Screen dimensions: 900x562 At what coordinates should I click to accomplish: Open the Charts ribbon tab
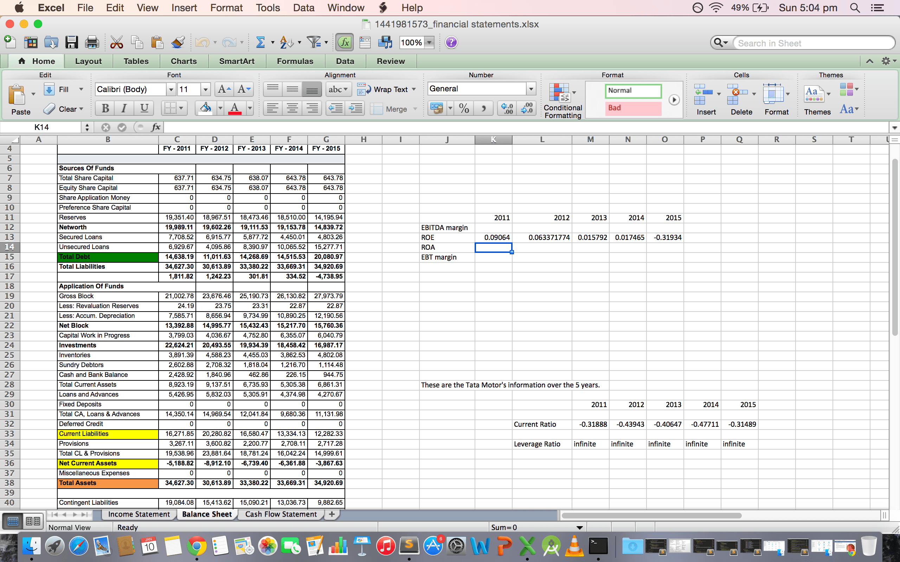[184, 61]
